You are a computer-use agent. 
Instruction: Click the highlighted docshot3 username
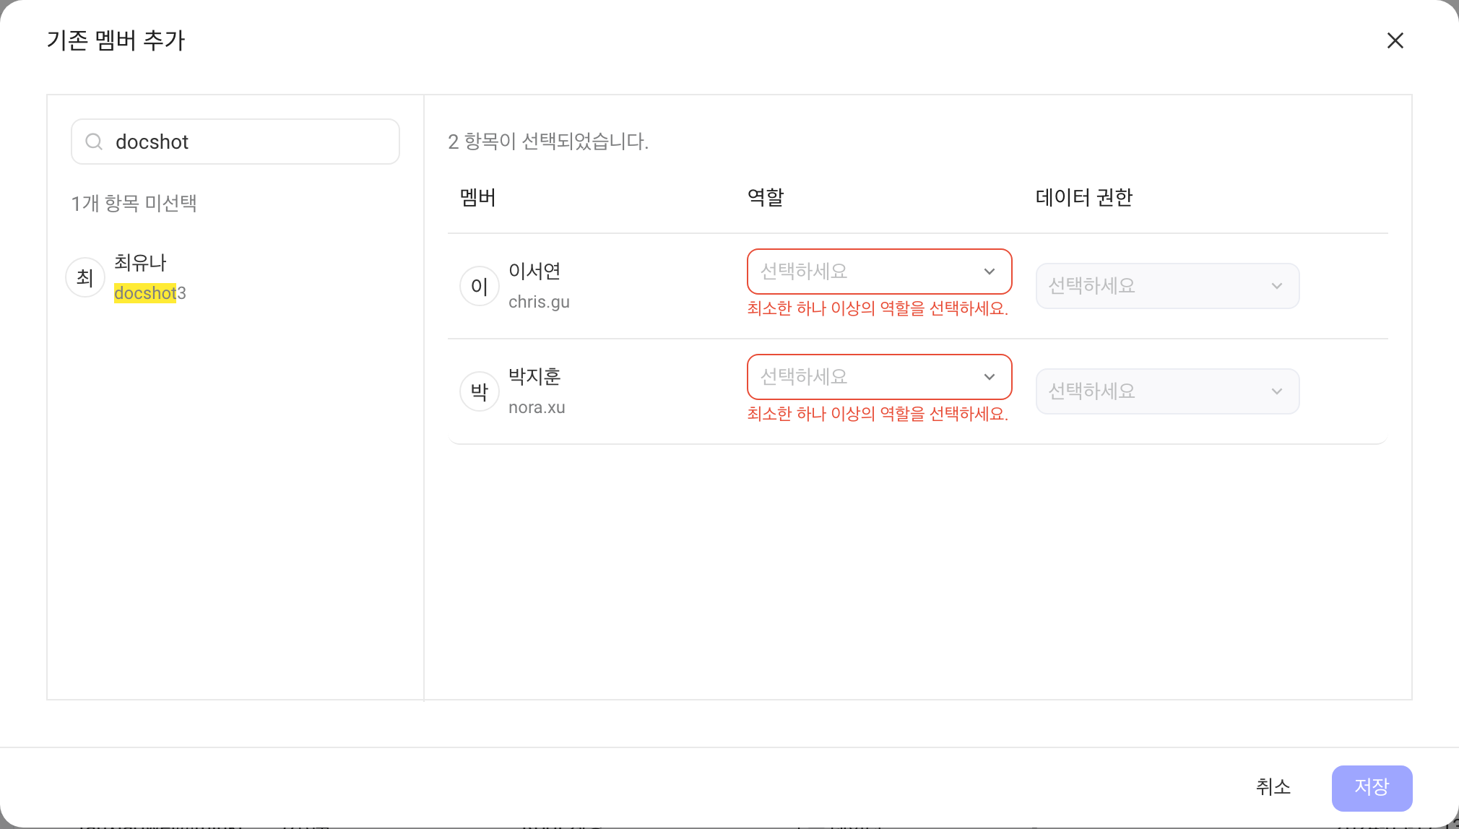coord(150,293)
